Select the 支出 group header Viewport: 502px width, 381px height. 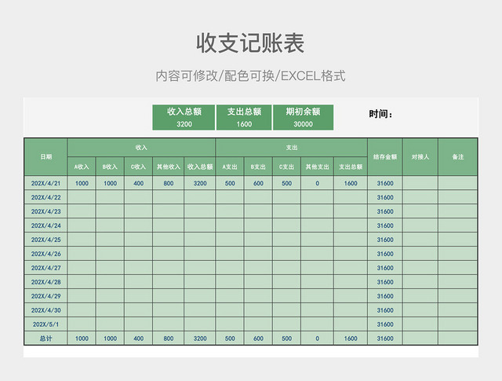coord(291,148)
